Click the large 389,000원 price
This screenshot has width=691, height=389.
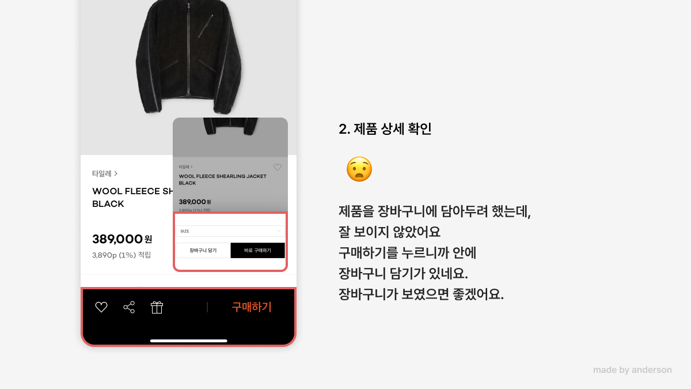point(122,239)
